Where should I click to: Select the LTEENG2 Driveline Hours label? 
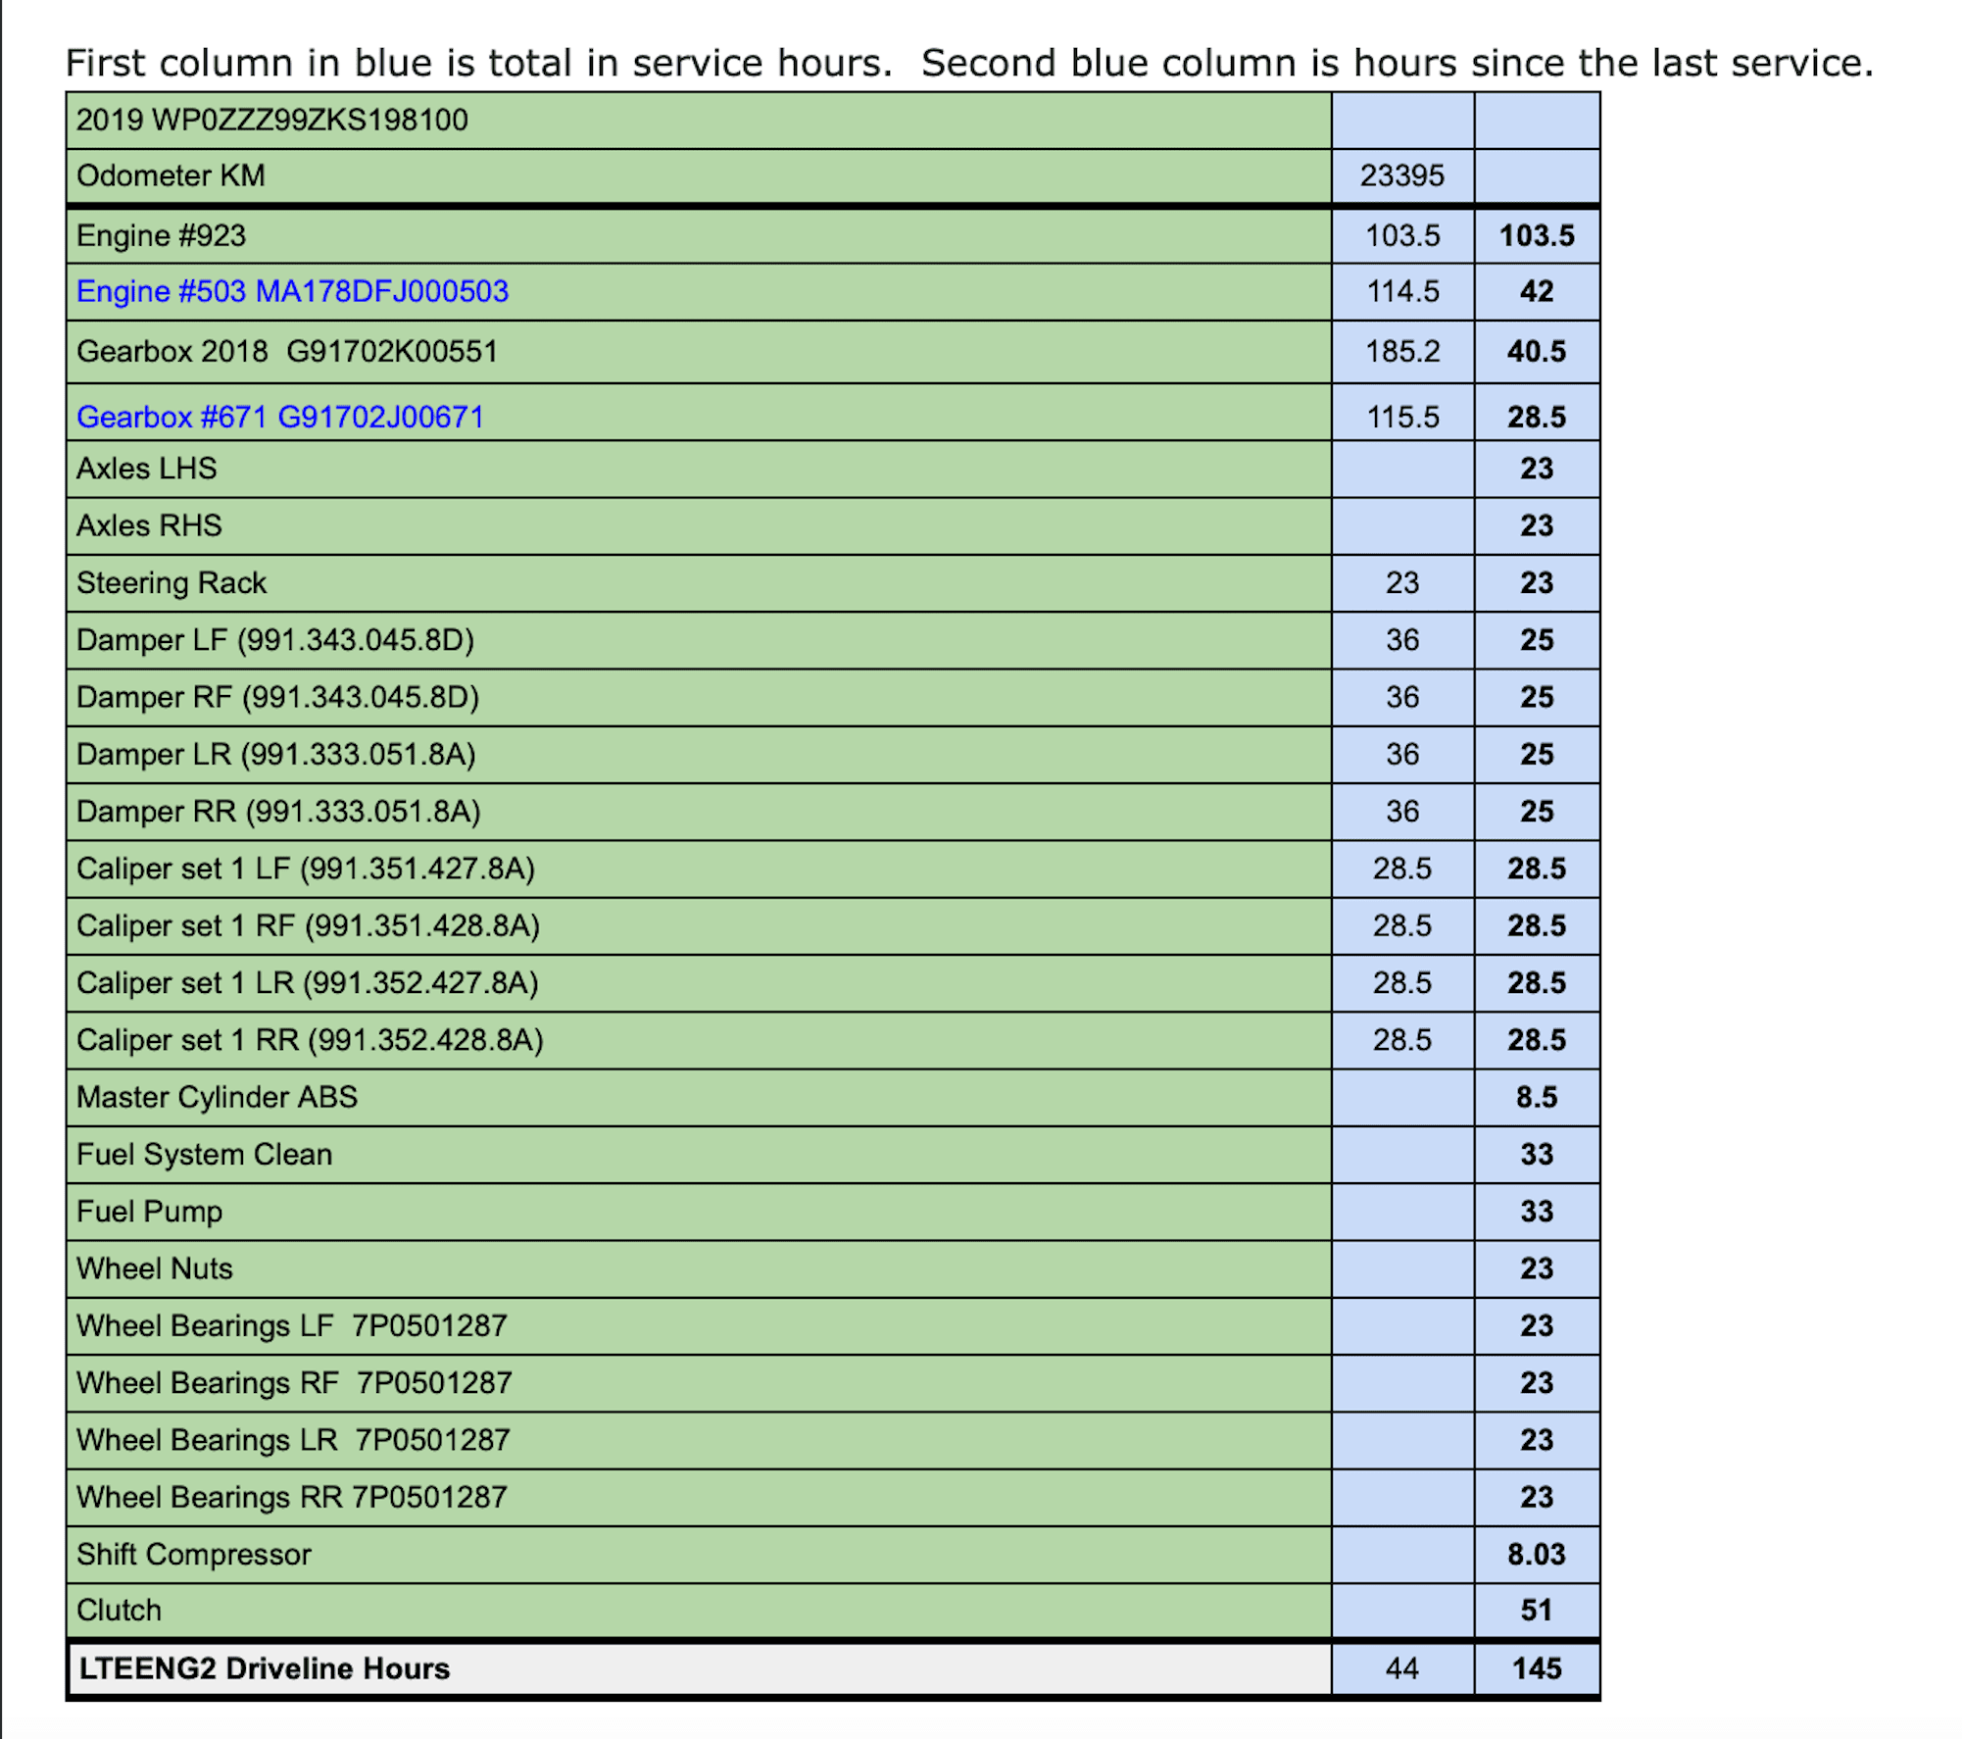tap(265, 1667)
